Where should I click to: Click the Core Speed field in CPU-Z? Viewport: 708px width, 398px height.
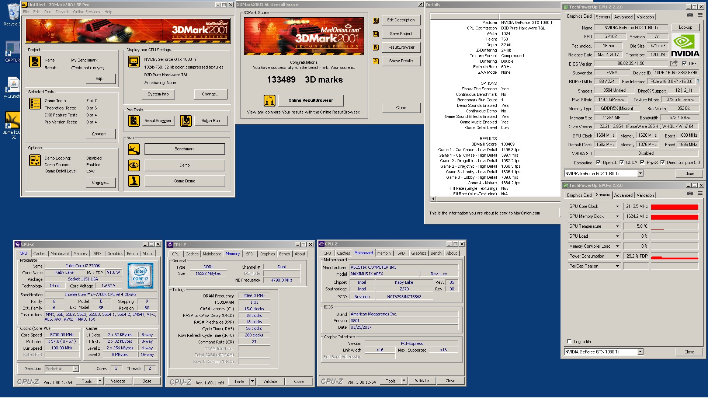62,335
